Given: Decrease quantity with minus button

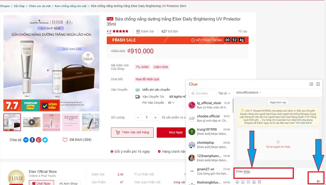Looking at the screenshot, I should [x=138, y=118].
